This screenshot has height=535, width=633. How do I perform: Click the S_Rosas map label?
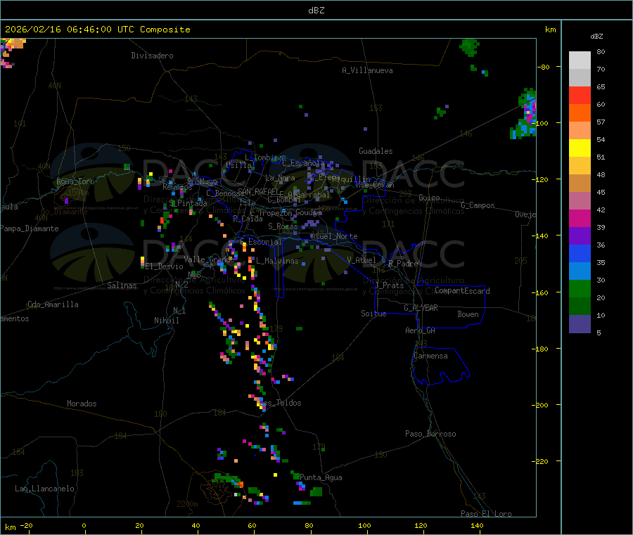(283, 226)
